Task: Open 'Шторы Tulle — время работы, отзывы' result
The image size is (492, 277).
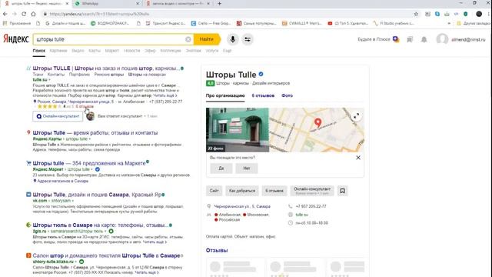Action: [95, 133]
